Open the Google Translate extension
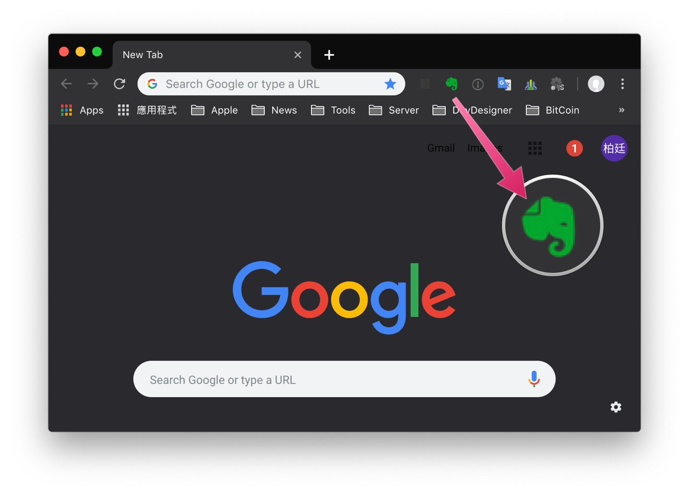 (504, 84)
